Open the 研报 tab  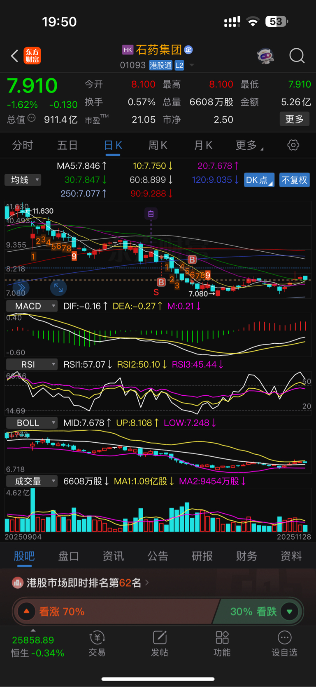tap(202, 556)
